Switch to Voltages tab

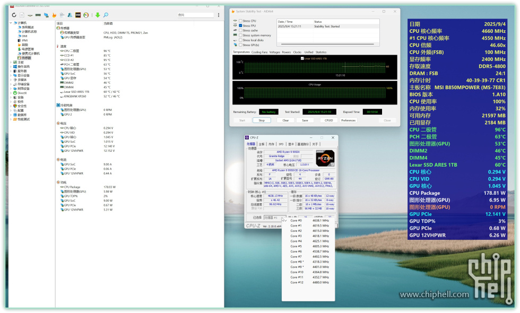pos(275,52)
